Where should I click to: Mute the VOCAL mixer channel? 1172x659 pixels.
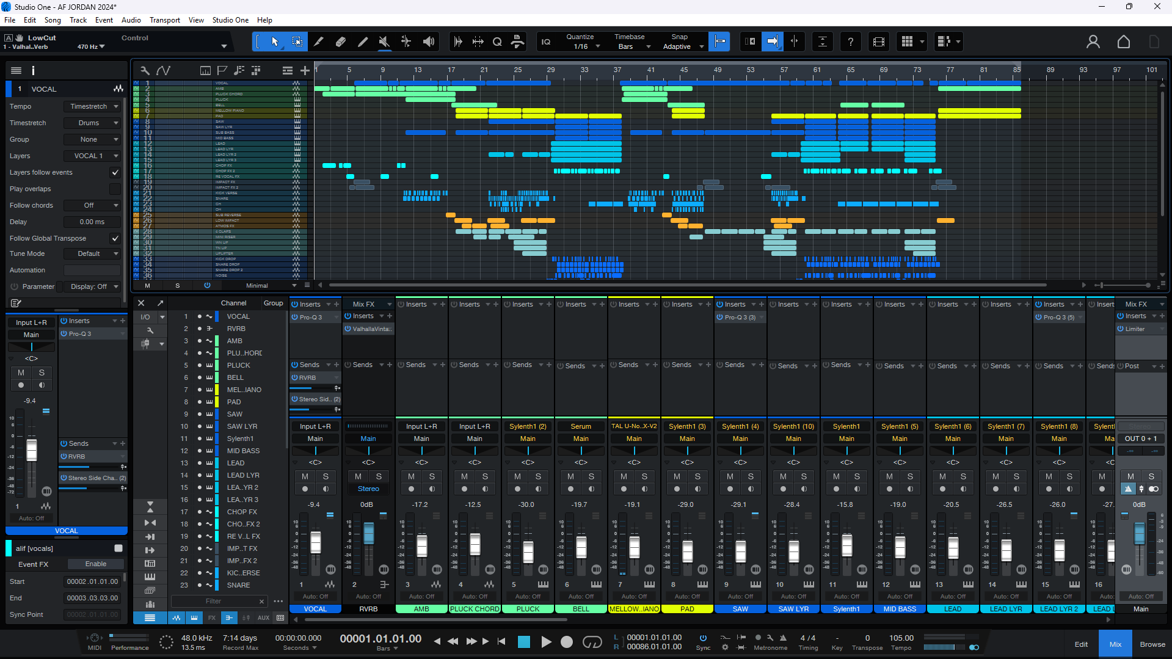(x=305, y=476)
